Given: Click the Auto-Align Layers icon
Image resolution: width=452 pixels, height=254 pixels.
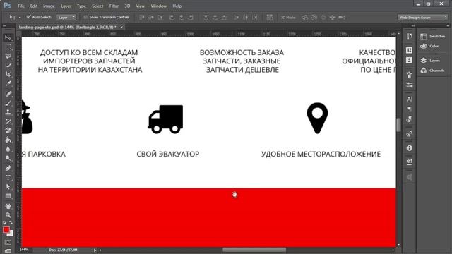Looking at the screenshot, I should coord(270,18).
